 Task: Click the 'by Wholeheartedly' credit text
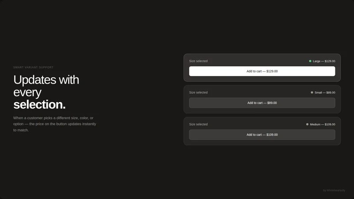click(x=334, y=191)
